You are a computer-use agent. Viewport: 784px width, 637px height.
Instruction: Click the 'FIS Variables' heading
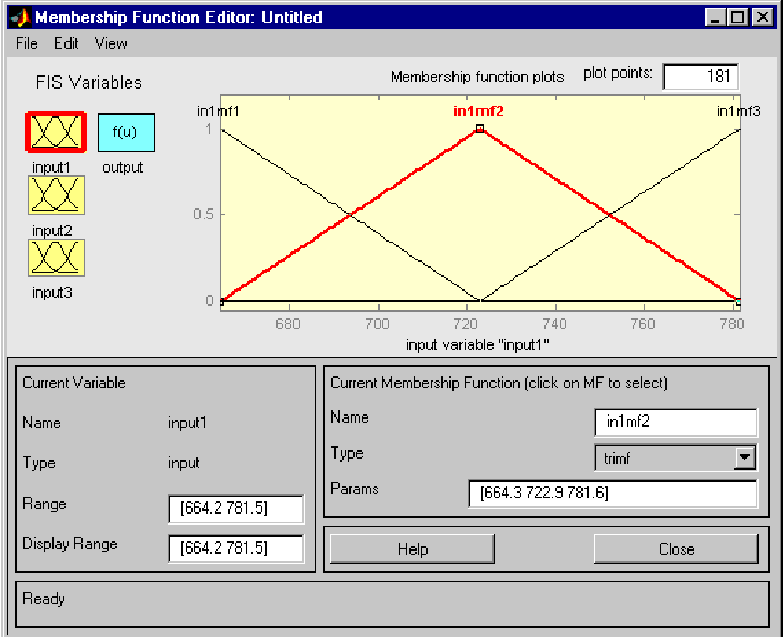coord(89,82)
